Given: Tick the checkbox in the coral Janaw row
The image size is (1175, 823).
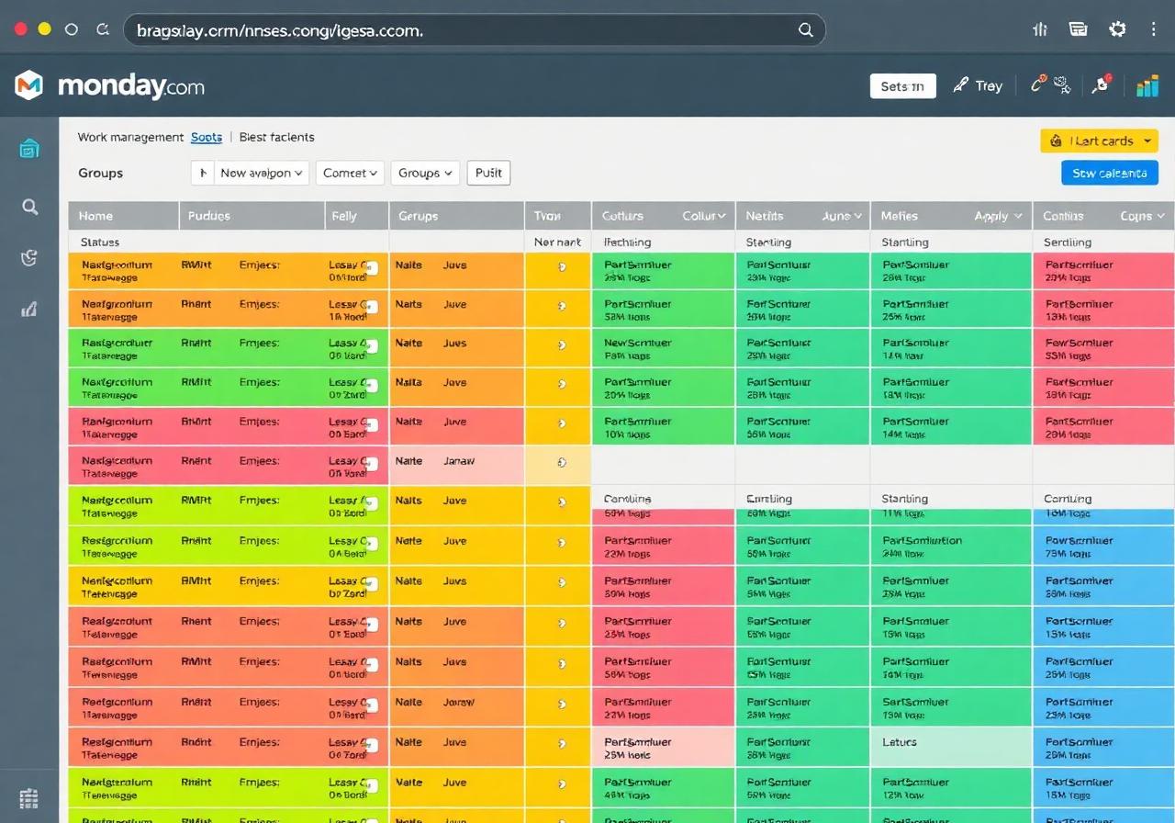Looking at the screenshot, I should (371, 705).
